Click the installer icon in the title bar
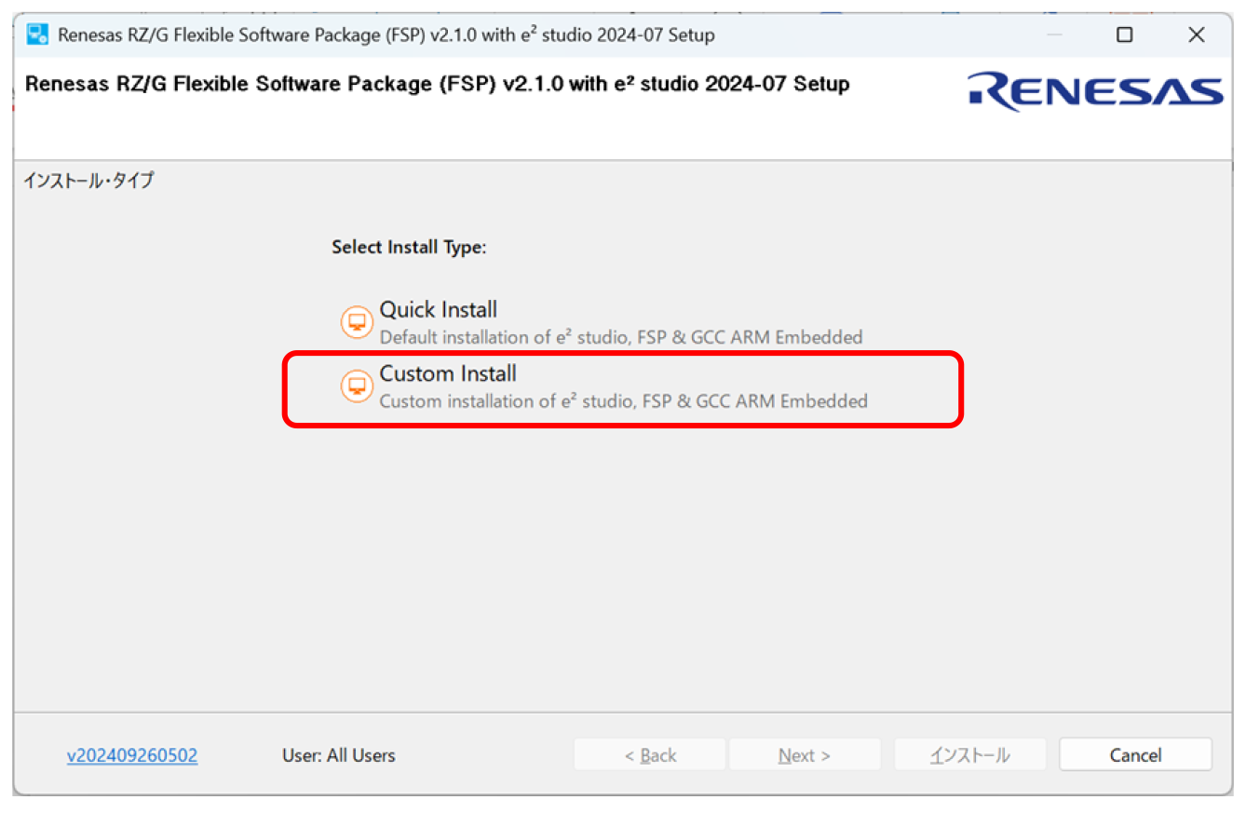1246x813 pixels. coord(37,35)
